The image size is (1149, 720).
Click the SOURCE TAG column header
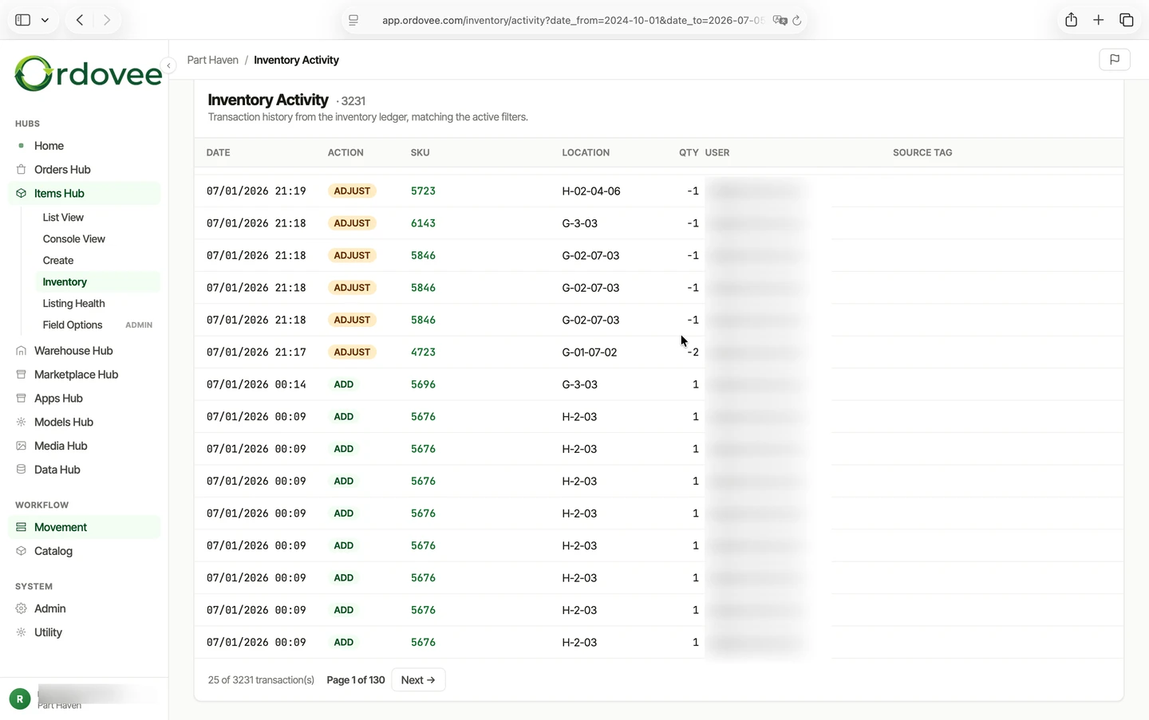(x=922, y=152)
